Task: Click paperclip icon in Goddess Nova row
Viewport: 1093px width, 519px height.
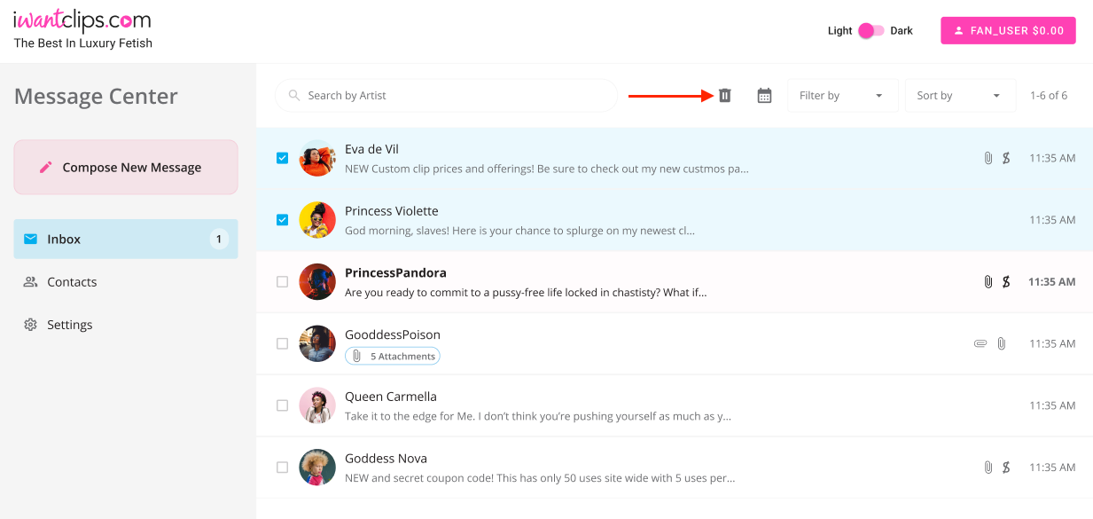Action: pyautogui.click(x=988, y=467)
